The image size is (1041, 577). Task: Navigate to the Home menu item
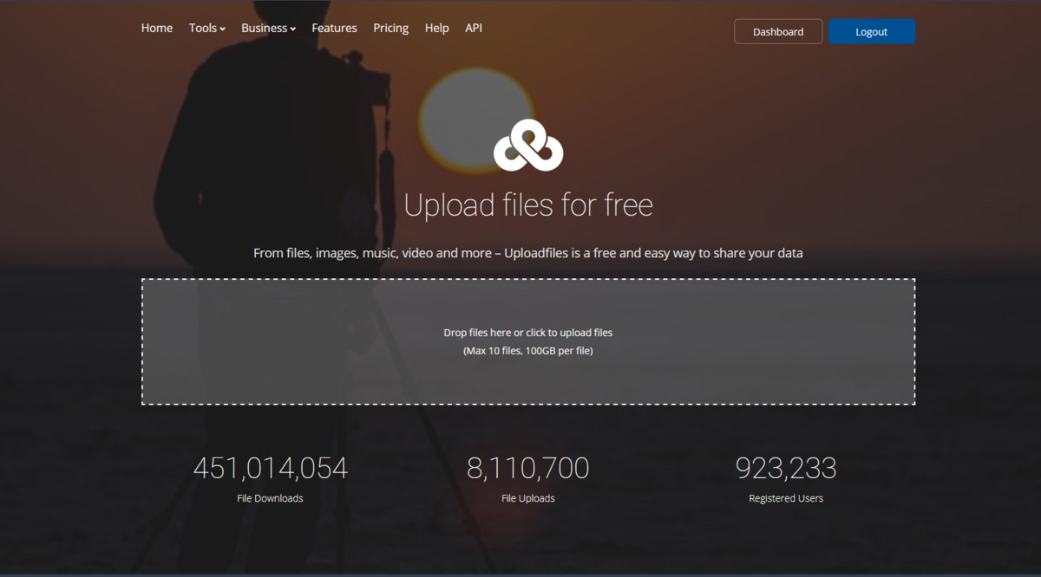click(156, 28)
